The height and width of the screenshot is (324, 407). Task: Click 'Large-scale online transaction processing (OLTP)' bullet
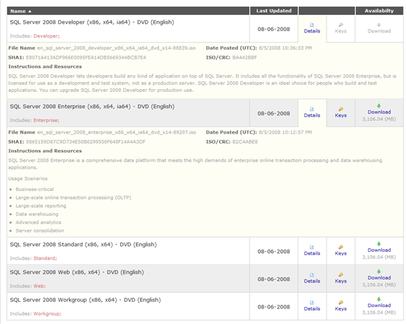(74, 198)
